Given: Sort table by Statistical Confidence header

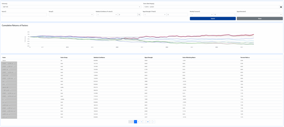Looking at the screenshot, I should point(100,57).
